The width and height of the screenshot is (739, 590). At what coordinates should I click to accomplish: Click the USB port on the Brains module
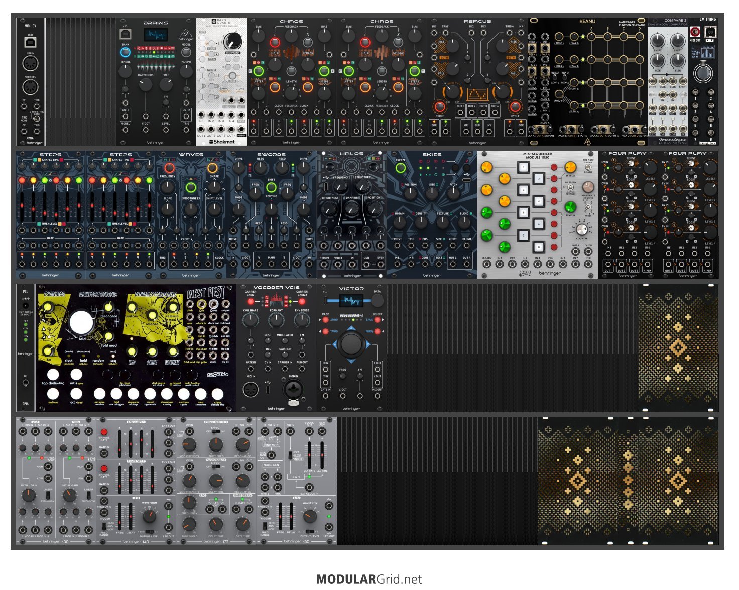click(125, 34)
